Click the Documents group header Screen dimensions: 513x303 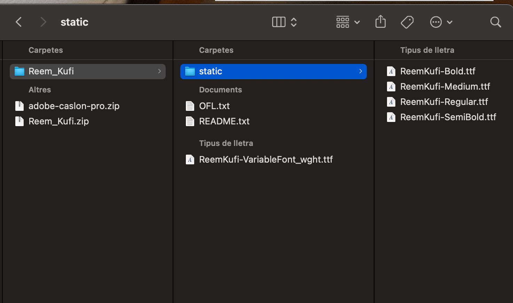coord(220,90)
